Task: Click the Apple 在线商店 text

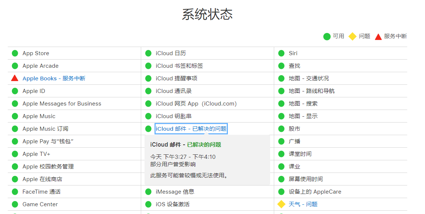Action: coord(42,179)
